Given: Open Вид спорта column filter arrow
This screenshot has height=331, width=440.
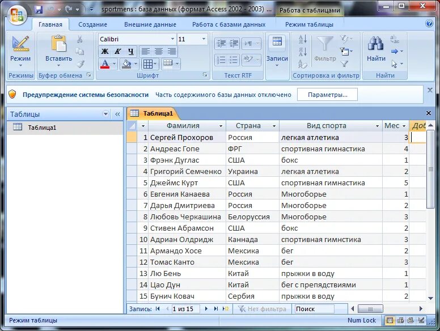Looking at the screenshot, I should click(x=378, y=126).
